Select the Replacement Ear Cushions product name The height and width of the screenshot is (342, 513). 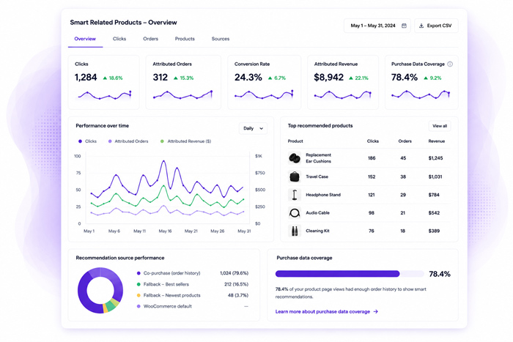tap(318, 158)
